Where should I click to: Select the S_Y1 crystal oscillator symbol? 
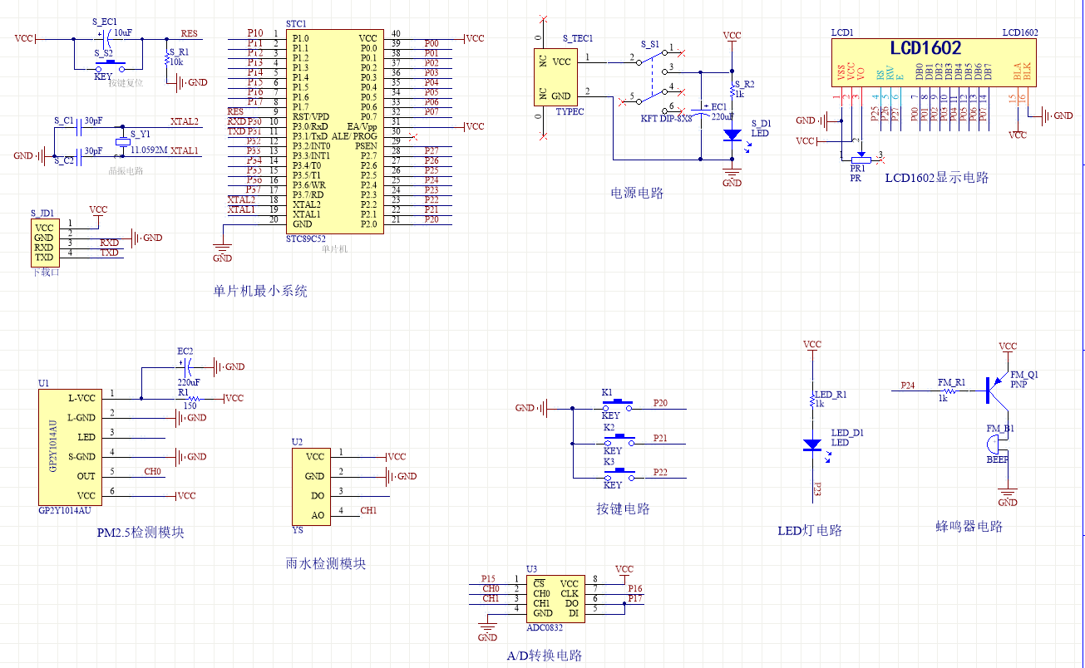point(123,144)
